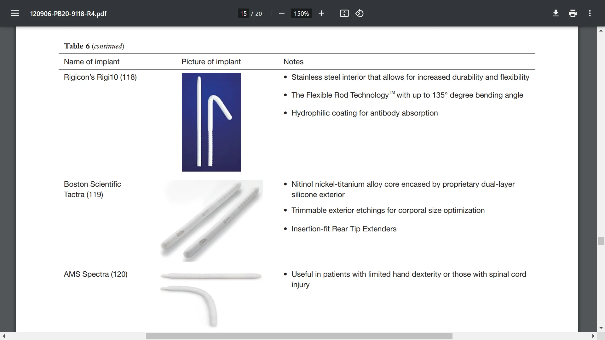The width and height of the screenshot is (605, 340).
Task: Click the Trimmable exterior etchings bullet text
Action: (x=388, y=210)
